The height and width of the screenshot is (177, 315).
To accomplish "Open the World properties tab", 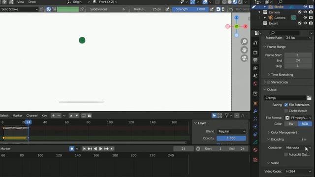I will coord(255,84).
